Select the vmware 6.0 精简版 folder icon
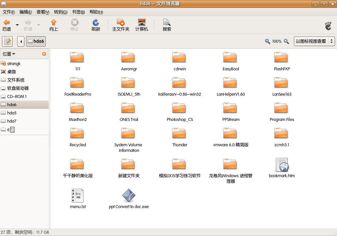337x236 pixels. (x=230, y=133)
